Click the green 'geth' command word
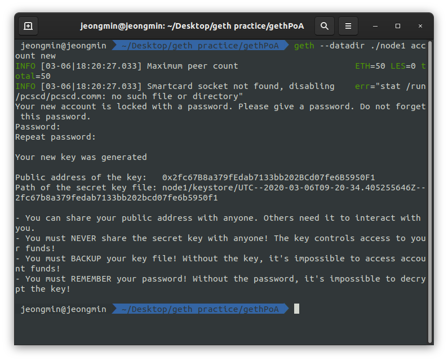The image size is (448, 361). click(304, 46)
